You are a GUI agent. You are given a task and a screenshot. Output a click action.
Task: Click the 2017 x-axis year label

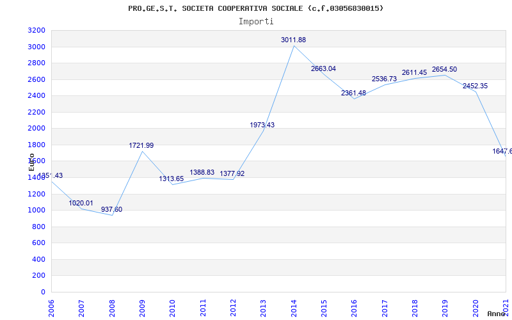tap(385, 308)
